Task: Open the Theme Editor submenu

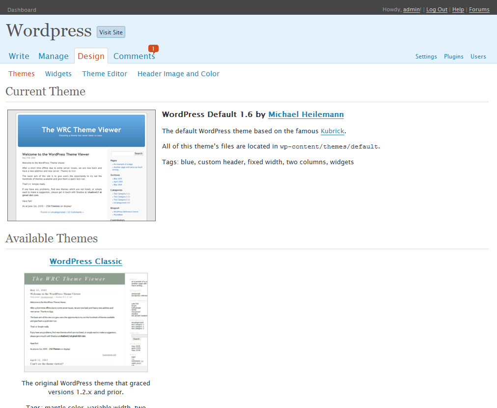Action: point(105,74)
